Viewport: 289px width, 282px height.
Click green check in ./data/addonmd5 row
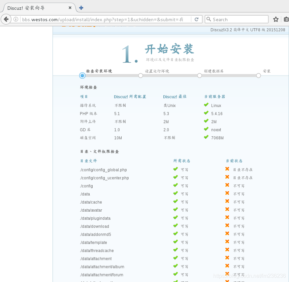point(175,234)
